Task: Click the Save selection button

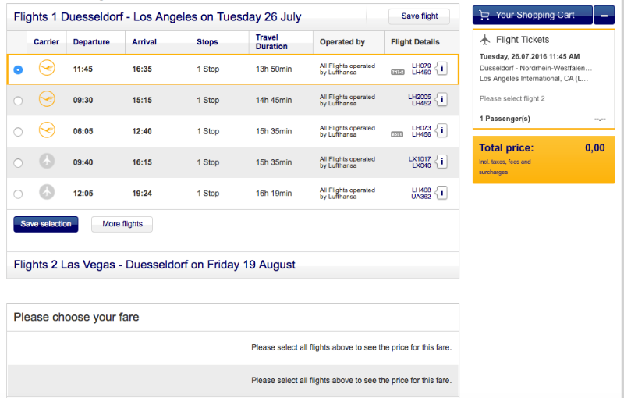Action: [x=45, y=224]
